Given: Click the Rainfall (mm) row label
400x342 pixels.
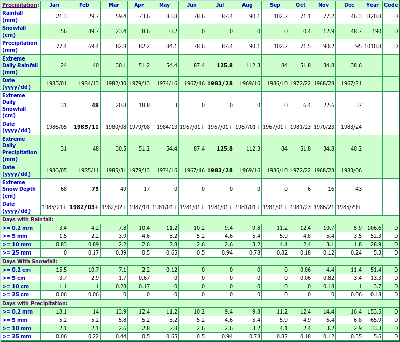Looking at the screenshot, I should pyautogui.click(x=12, y=17).
